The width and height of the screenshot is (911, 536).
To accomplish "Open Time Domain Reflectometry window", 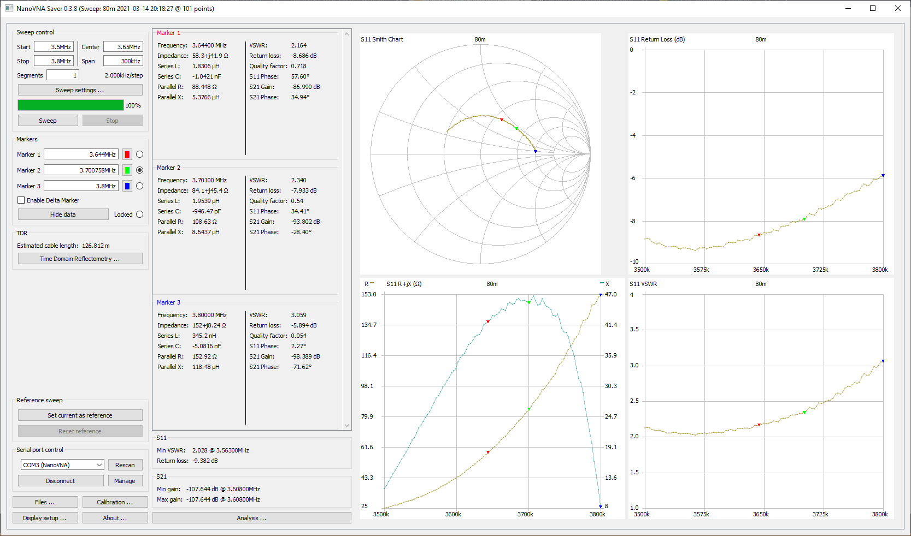I will click(x=80, y=259).
